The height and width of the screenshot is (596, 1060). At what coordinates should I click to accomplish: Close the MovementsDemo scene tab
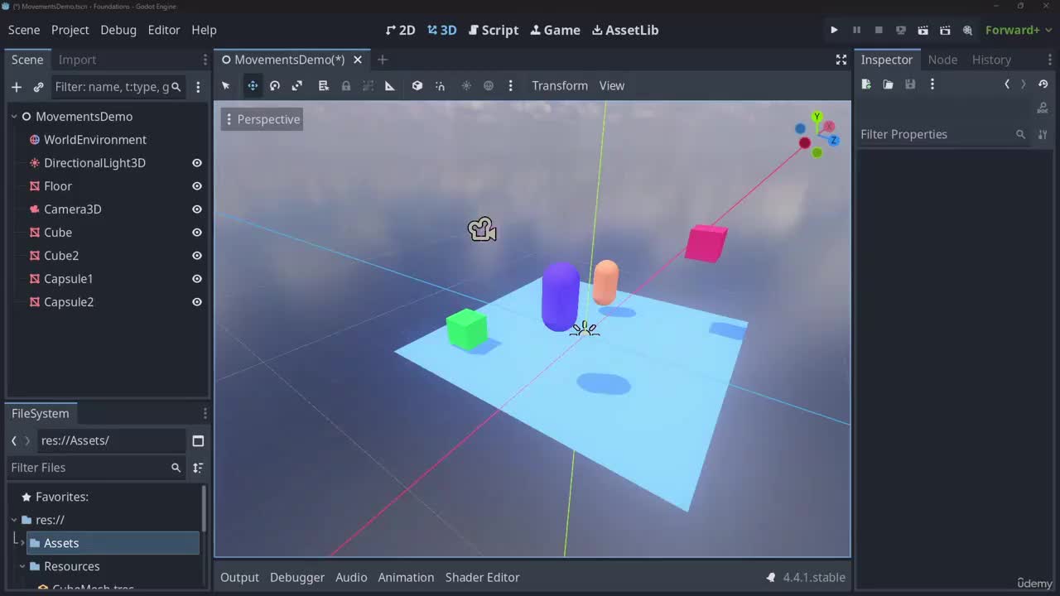pyautogui.click(x=358, y=60)
